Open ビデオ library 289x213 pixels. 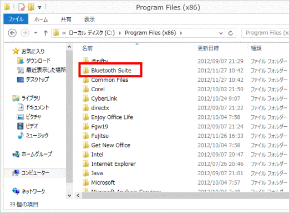tap(32, 126)
